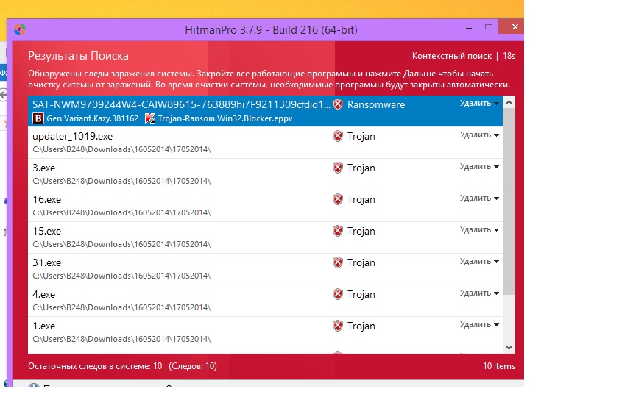Open the Удалить dropdown for 1.exe
The image size is (636, 397).
pyautogui.click(x=479, y=324)
